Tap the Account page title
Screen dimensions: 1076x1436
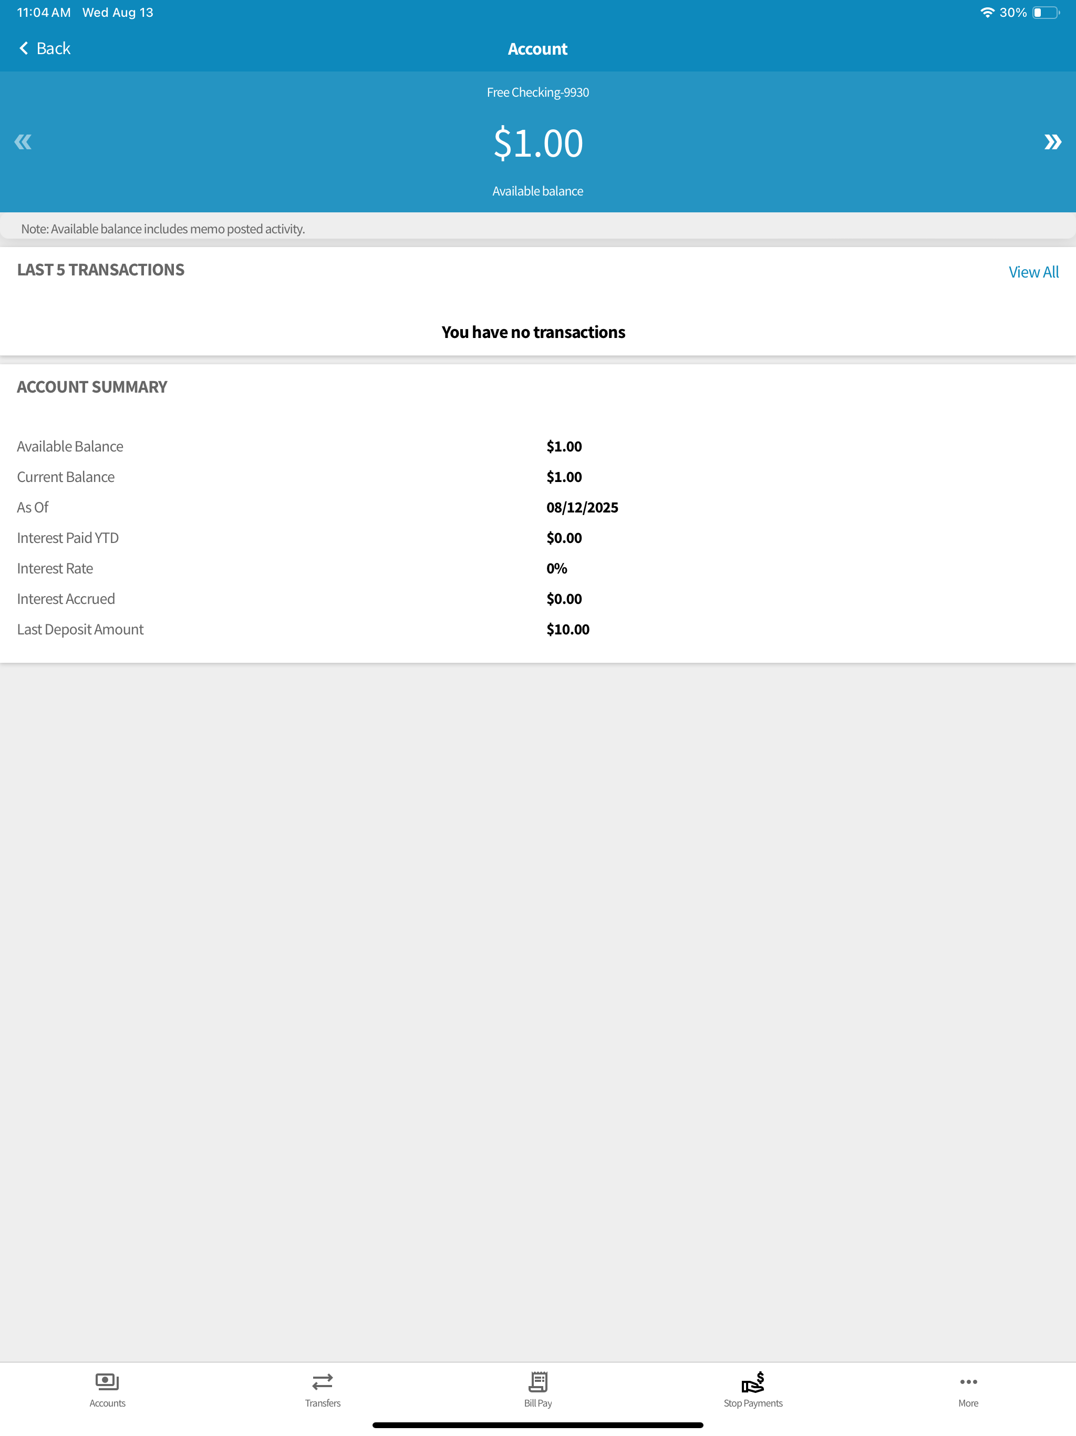click(x=537, y=49)
